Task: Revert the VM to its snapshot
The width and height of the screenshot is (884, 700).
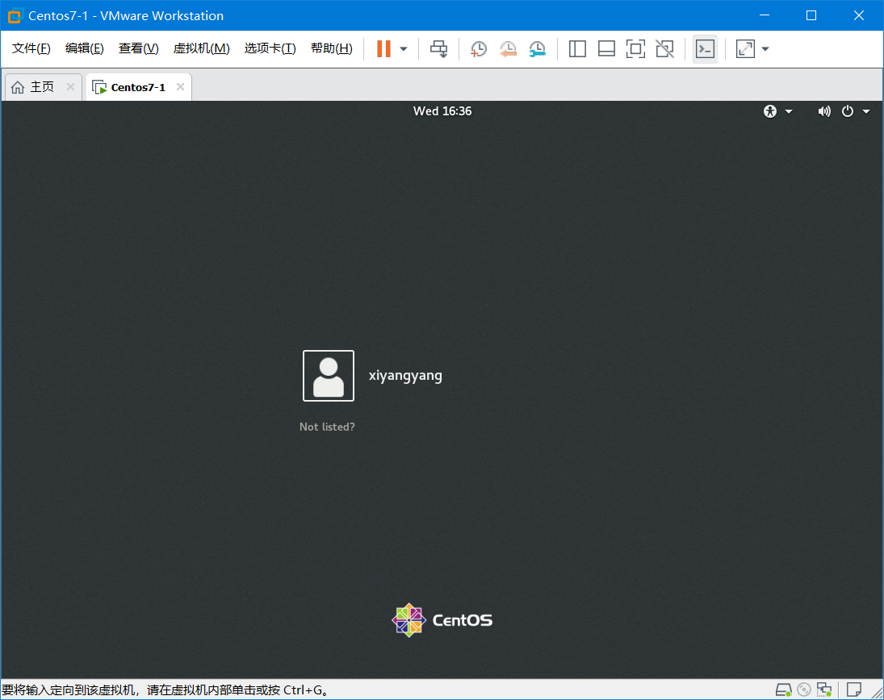Action: coord(508,48)
